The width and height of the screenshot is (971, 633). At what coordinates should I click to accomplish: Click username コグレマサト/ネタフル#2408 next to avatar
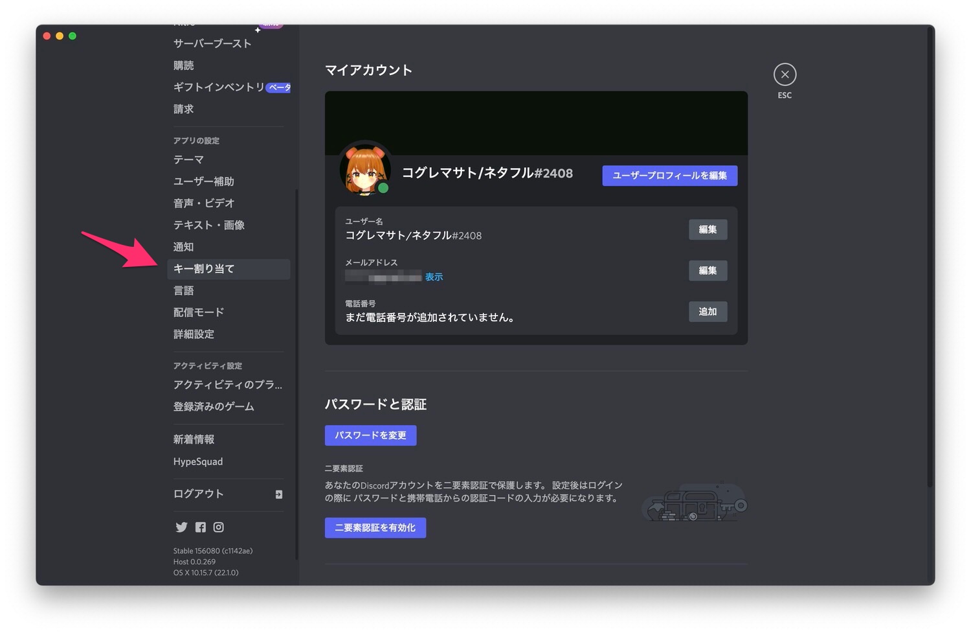point(487,173)
